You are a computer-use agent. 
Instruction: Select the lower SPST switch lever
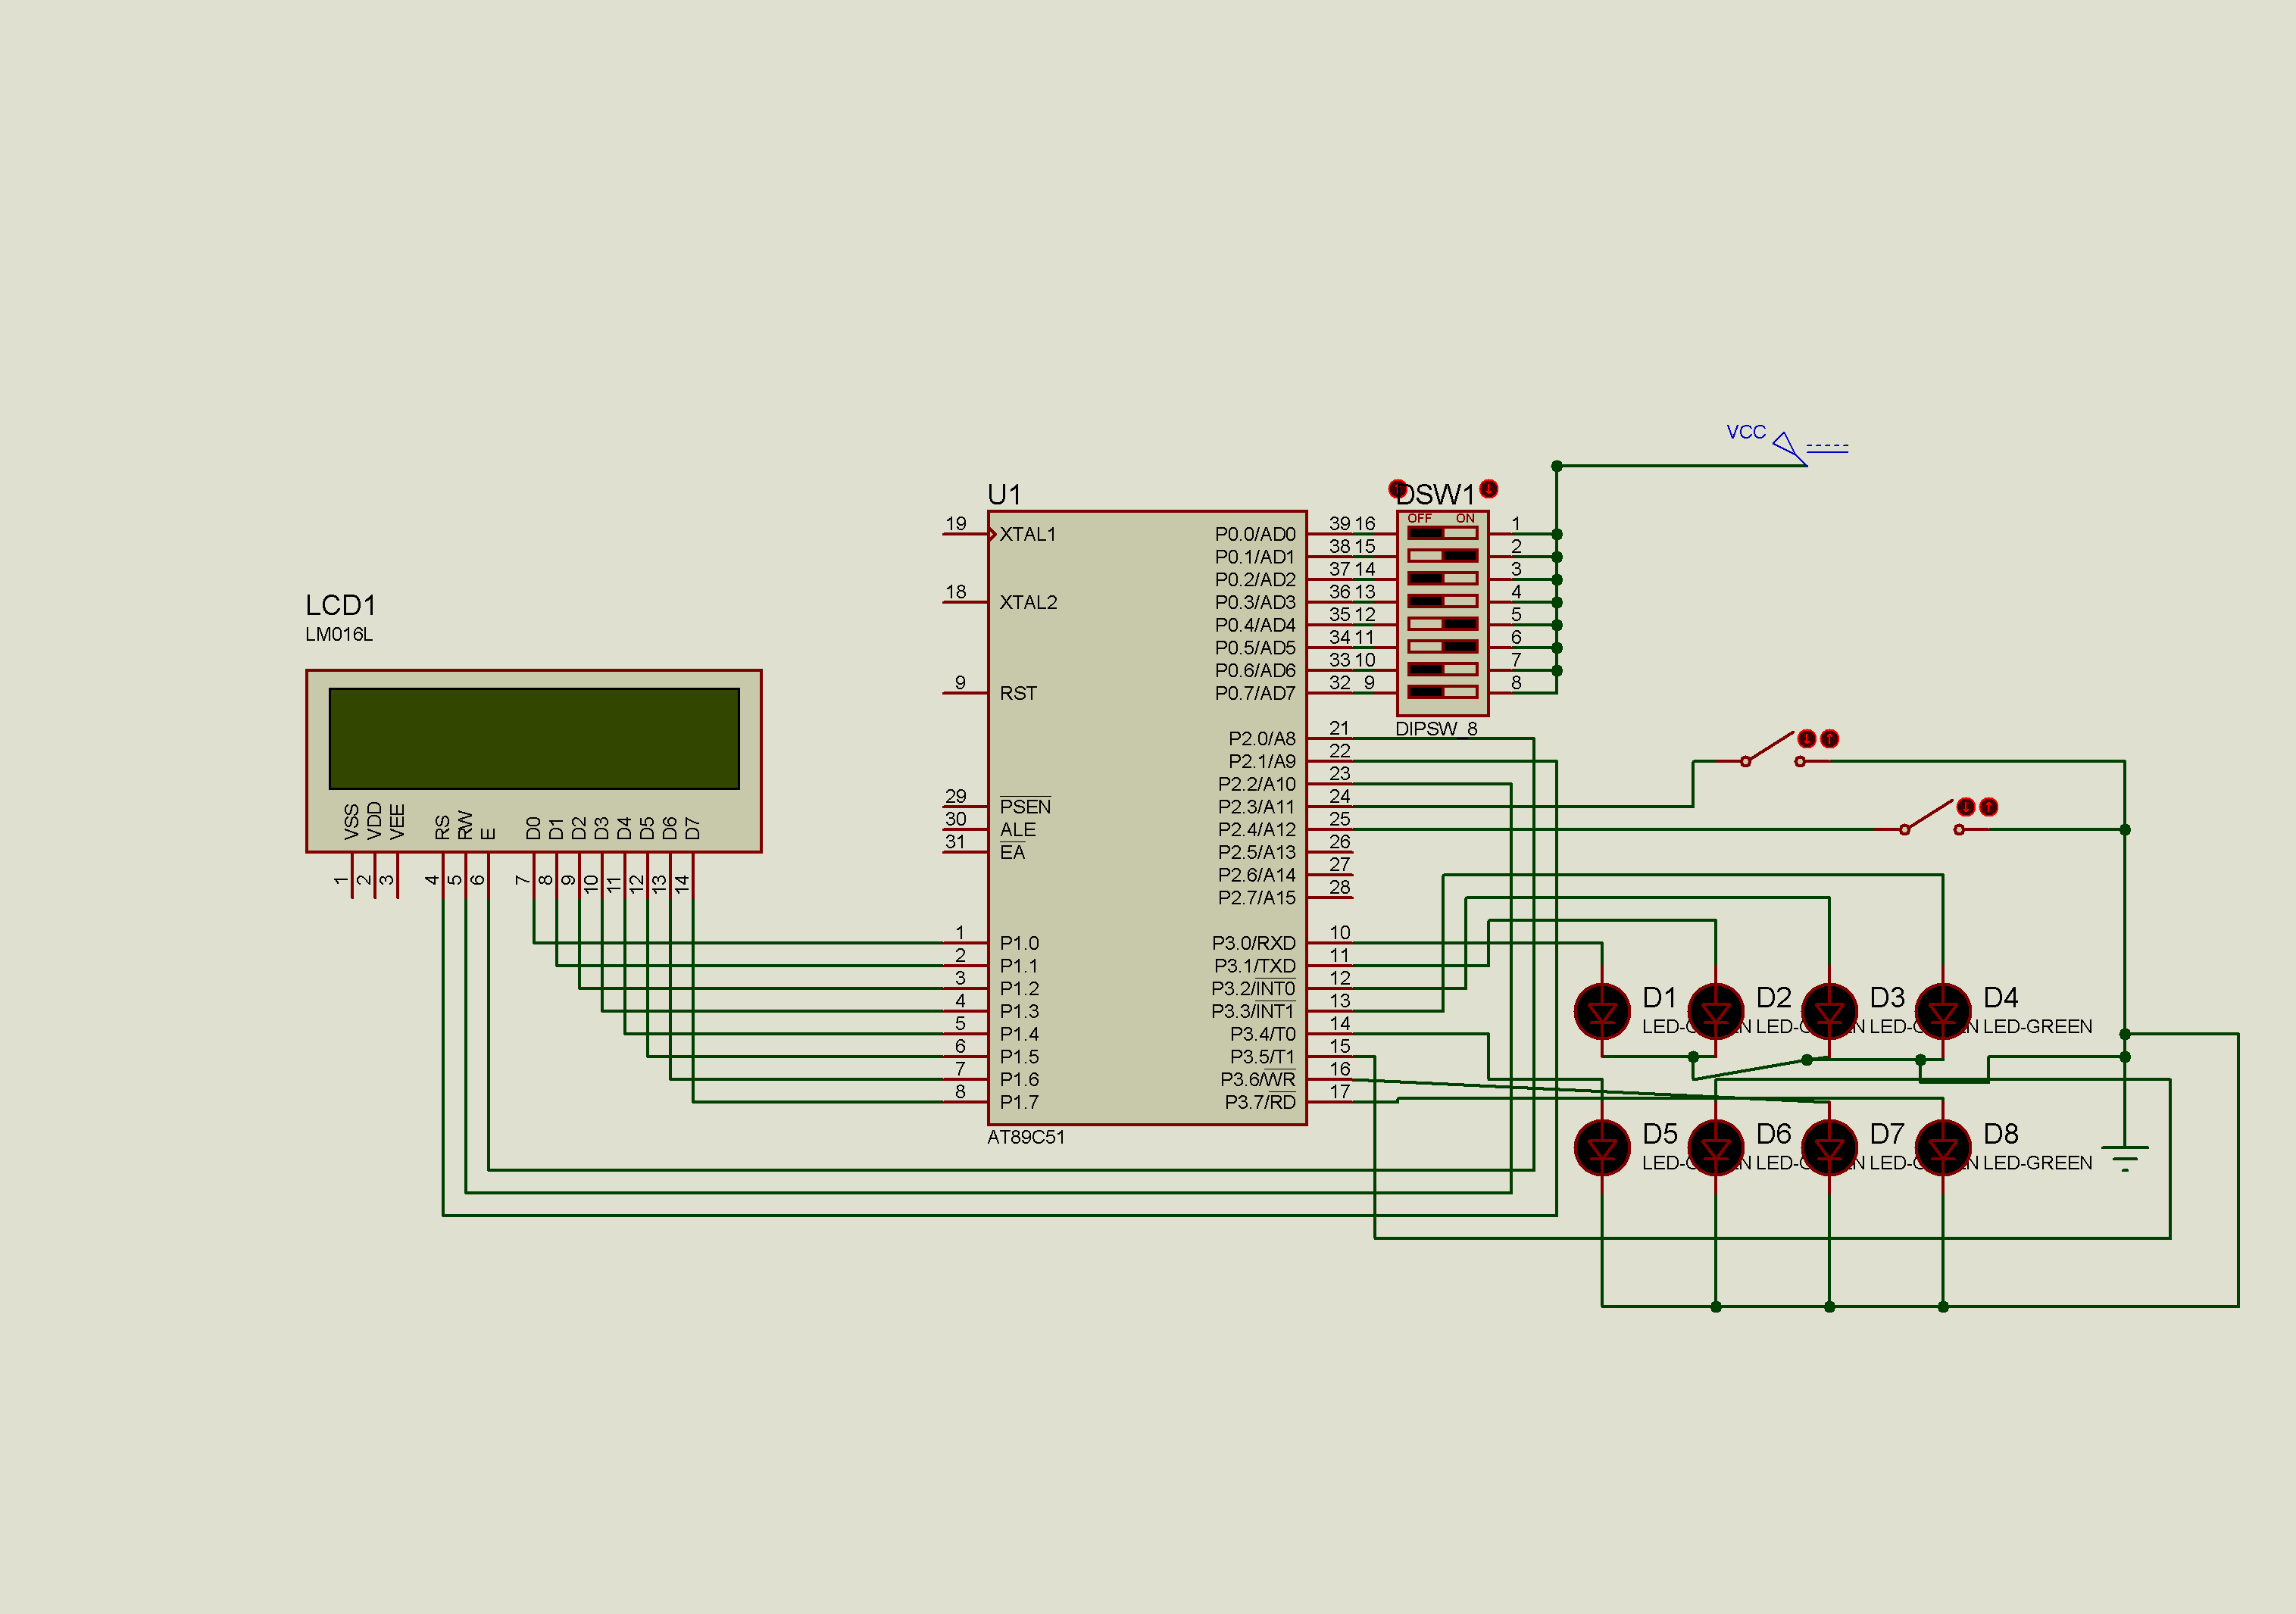coord(1931,816)
